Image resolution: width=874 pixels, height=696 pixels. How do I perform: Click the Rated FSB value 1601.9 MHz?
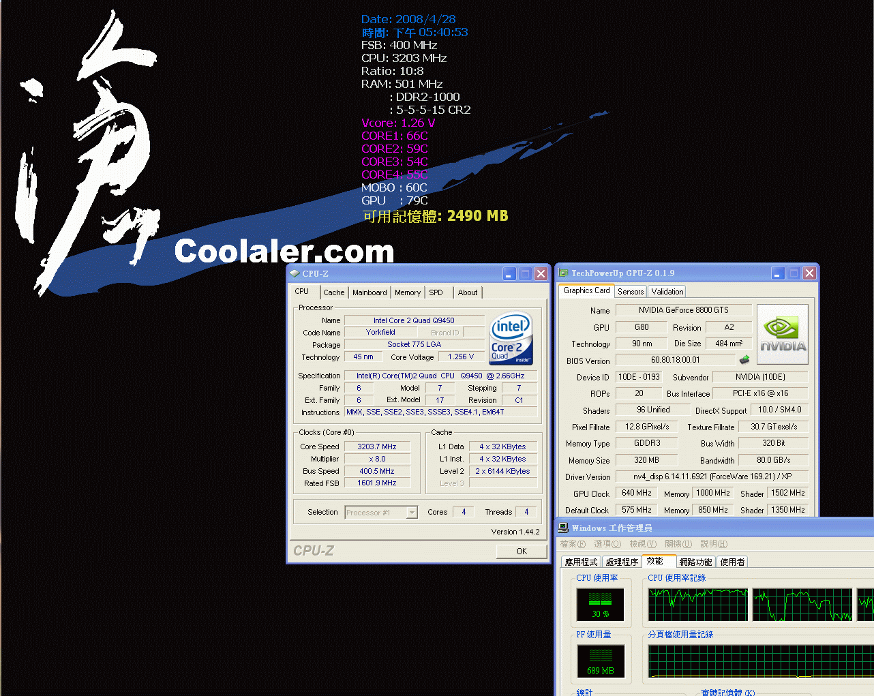point(377,483)
